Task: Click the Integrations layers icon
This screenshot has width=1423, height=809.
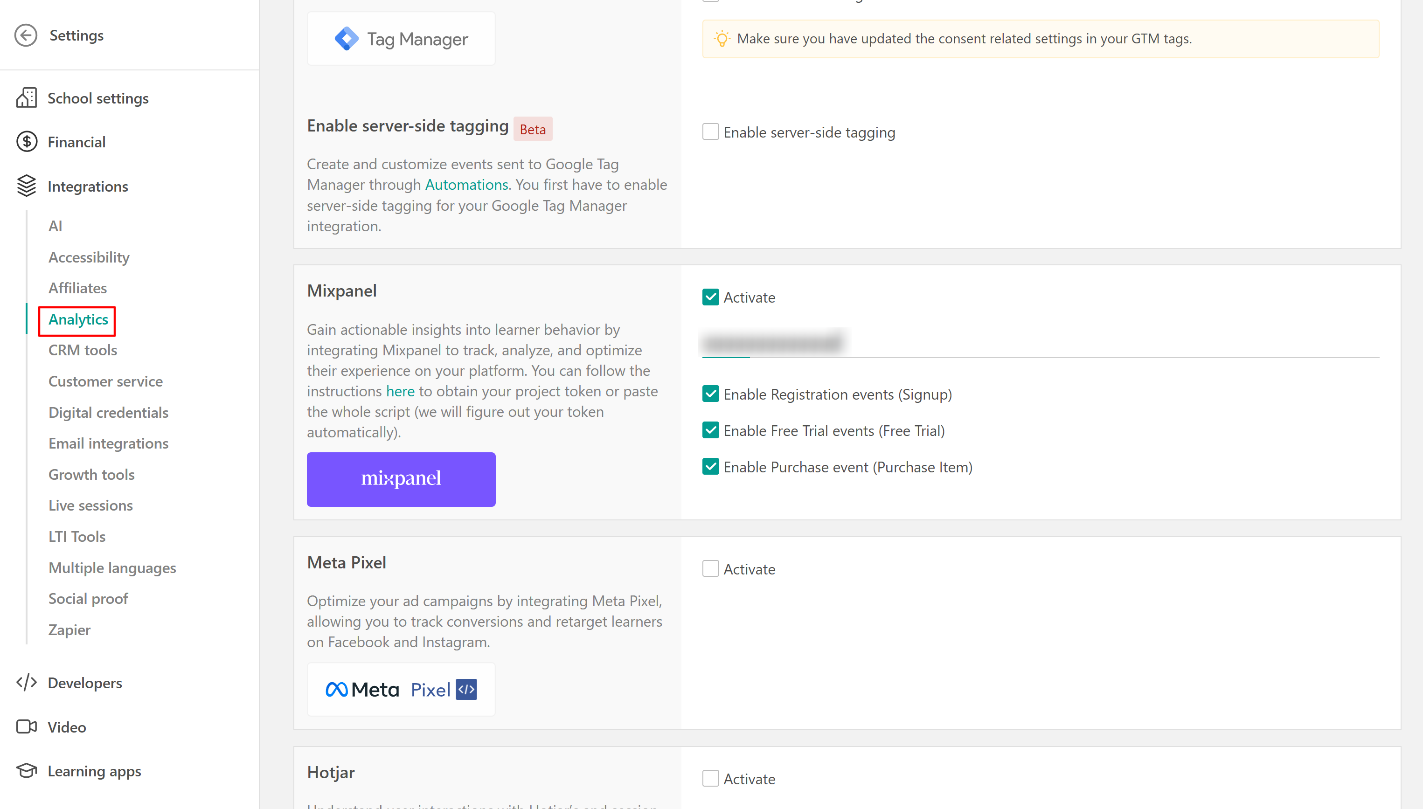Action: pos(26,186)
